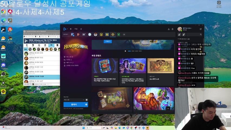Open OBS Studio desktop shortcut
This screenshot has width=231, height=130.
coord(3,74)
